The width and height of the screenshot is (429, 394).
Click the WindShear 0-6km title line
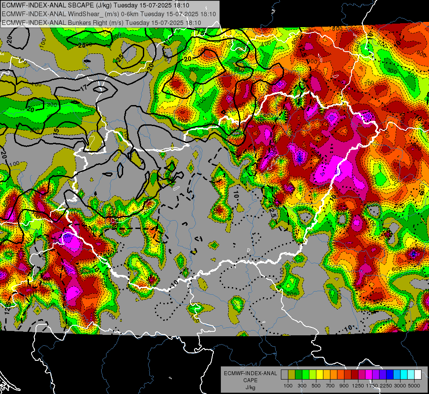(109, 14)
